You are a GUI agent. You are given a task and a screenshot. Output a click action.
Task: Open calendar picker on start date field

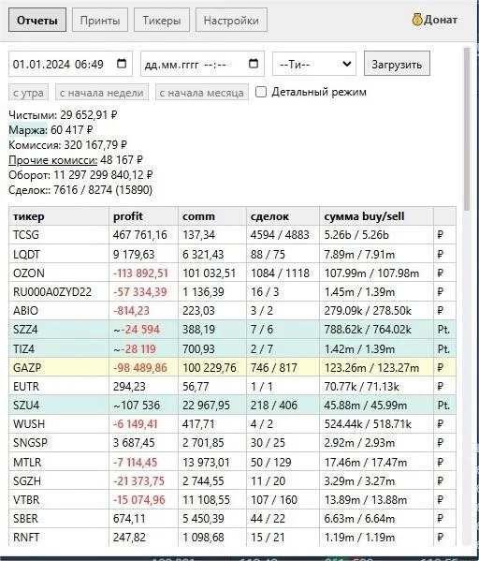pyautogui.click(x=122, y=64)
